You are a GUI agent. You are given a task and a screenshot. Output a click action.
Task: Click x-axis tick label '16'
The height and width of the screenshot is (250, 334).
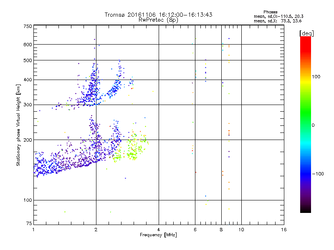(284, 230)
